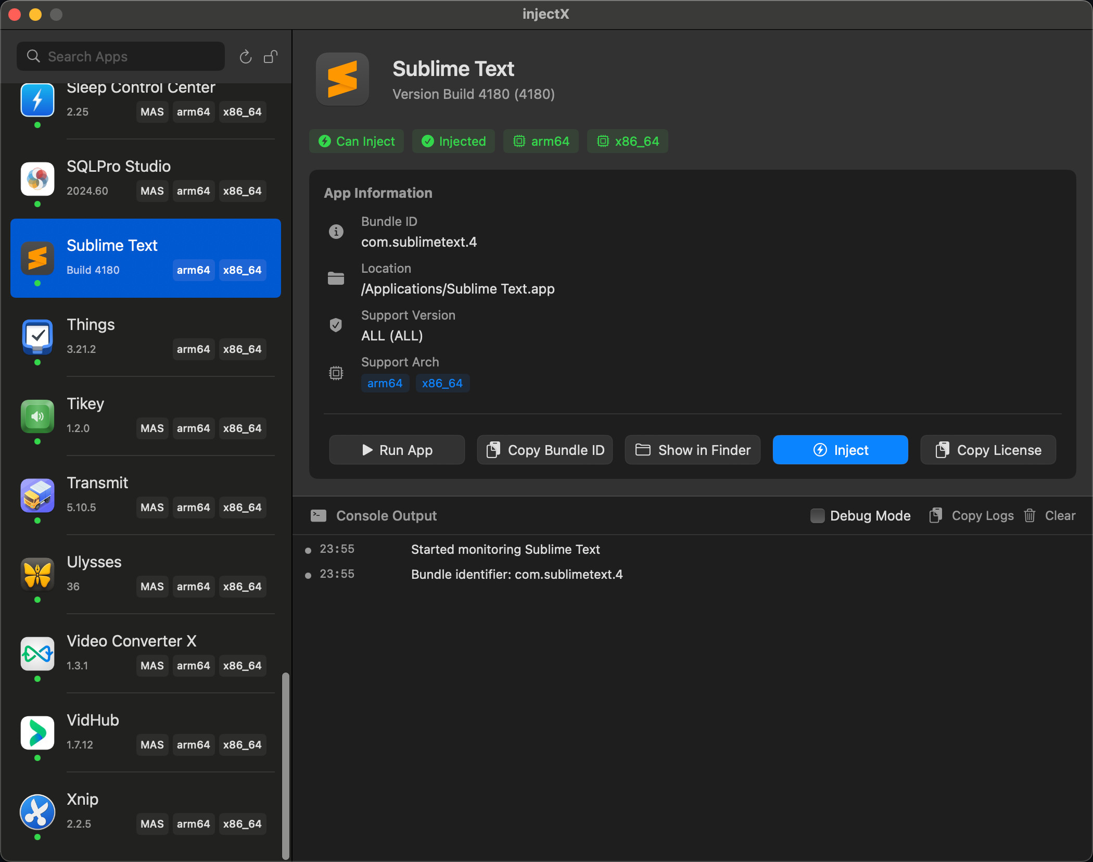Click the Console Output terminal icon
This screenshot has width=1093, height=862.
pyautogui.click(x=319, y=516)
